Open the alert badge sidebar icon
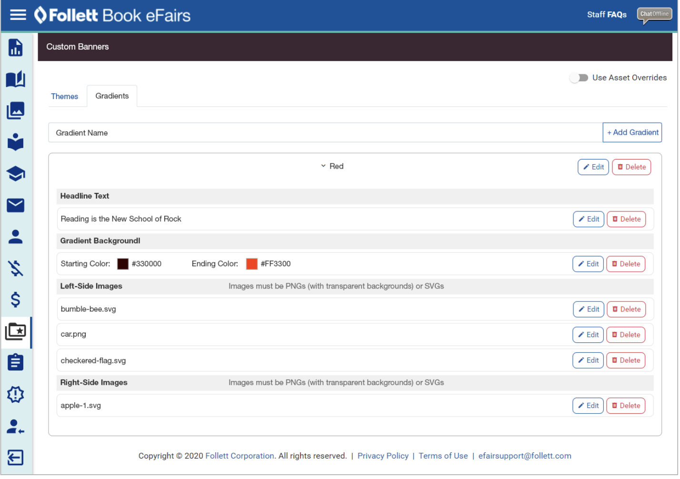 pos(16,395)
